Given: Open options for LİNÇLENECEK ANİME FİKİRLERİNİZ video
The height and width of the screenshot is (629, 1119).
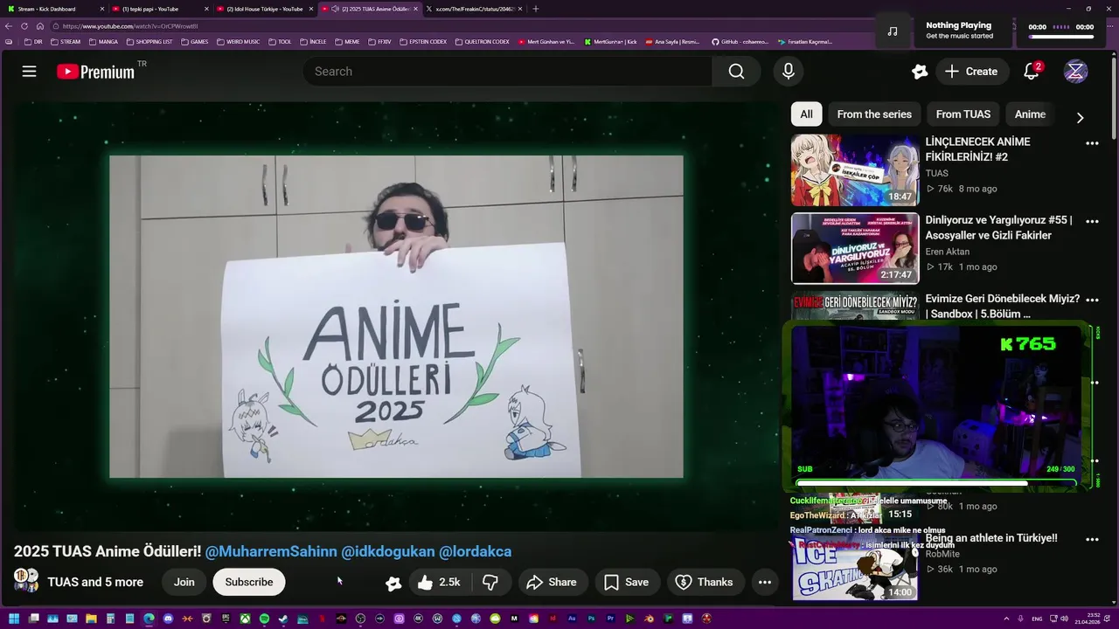Looking at the screenshot, I should click(x=1092, y=143).
